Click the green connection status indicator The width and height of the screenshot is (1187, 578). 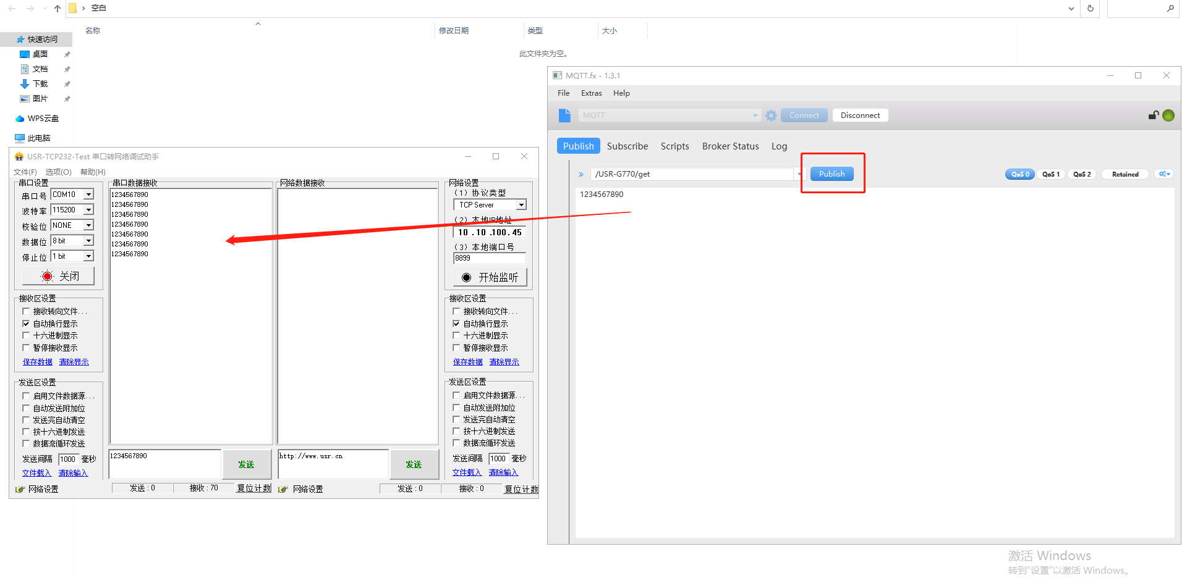[1168, 115]
